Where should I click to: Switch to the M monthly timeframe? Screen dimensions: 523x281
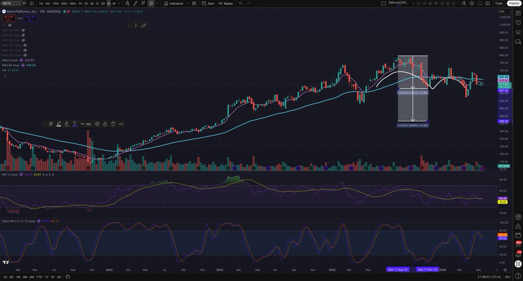point(114,3)
